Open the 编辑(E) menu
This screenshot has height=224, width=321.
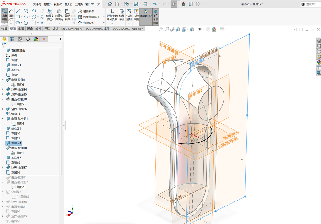[48, 4]
